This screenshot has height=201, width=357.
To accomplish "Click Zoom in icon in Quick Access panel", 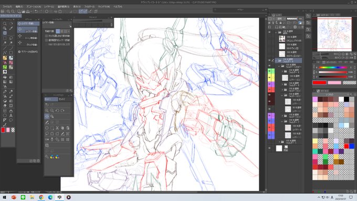I will pyautogui.click(x=47, y=110).
